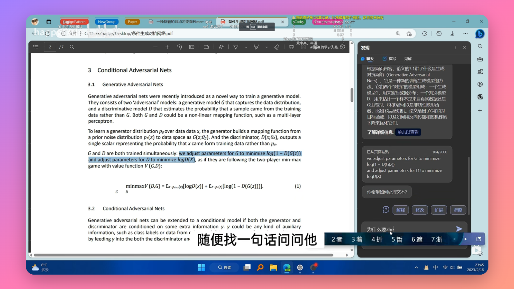Expand the Highlight tool options dropdown
This screenshot has width=514, height=289.
pos(267,47)
